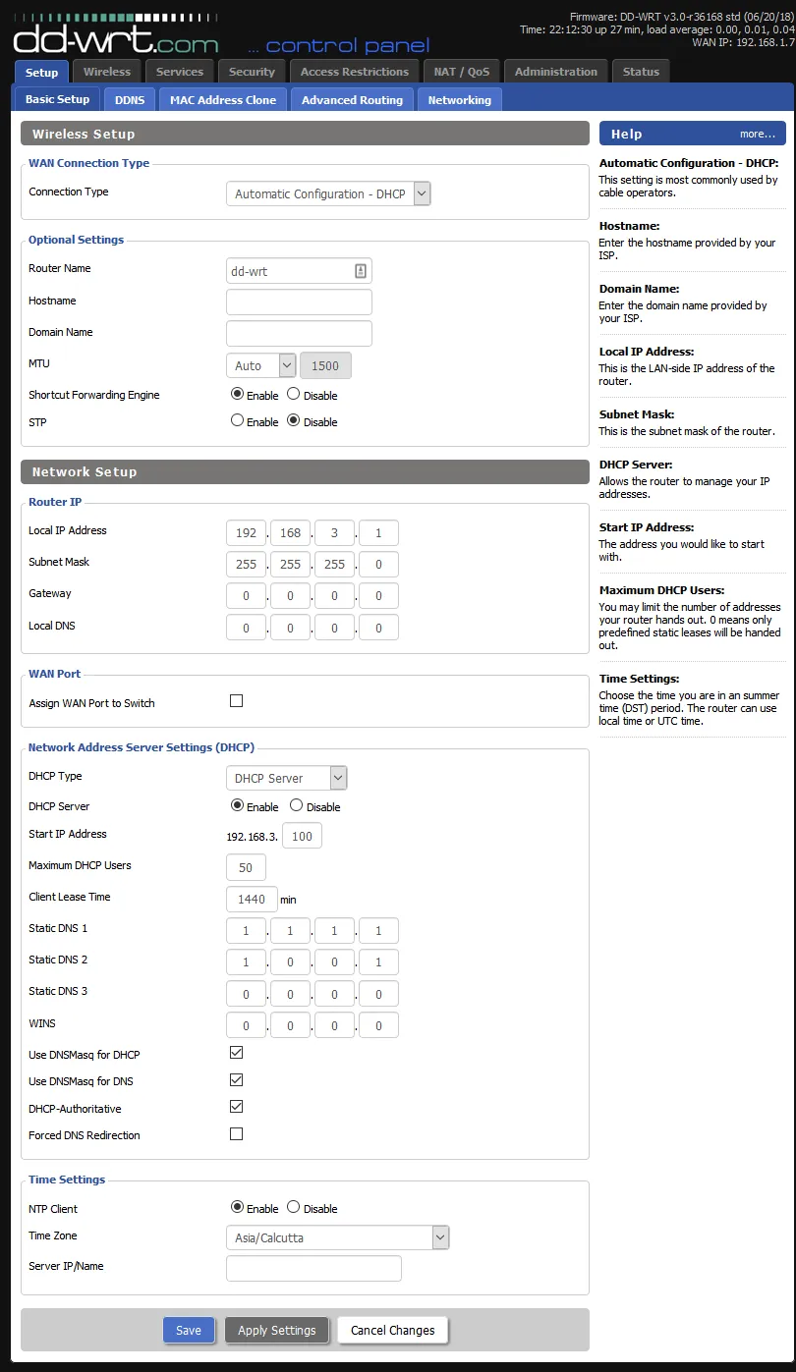Switch to the Status tab

pos(641,72)
